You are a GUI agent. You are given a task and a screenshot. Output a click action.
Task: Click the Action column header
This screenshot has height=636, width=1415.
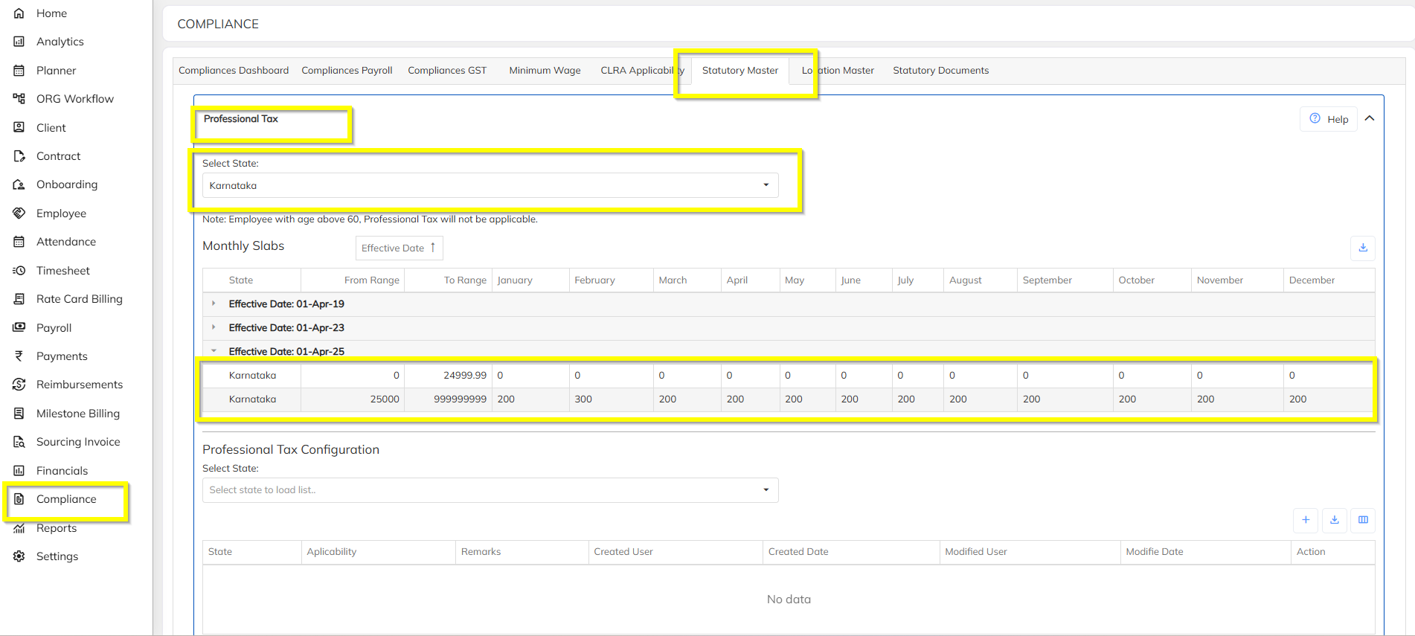[x=1333, y=552]
